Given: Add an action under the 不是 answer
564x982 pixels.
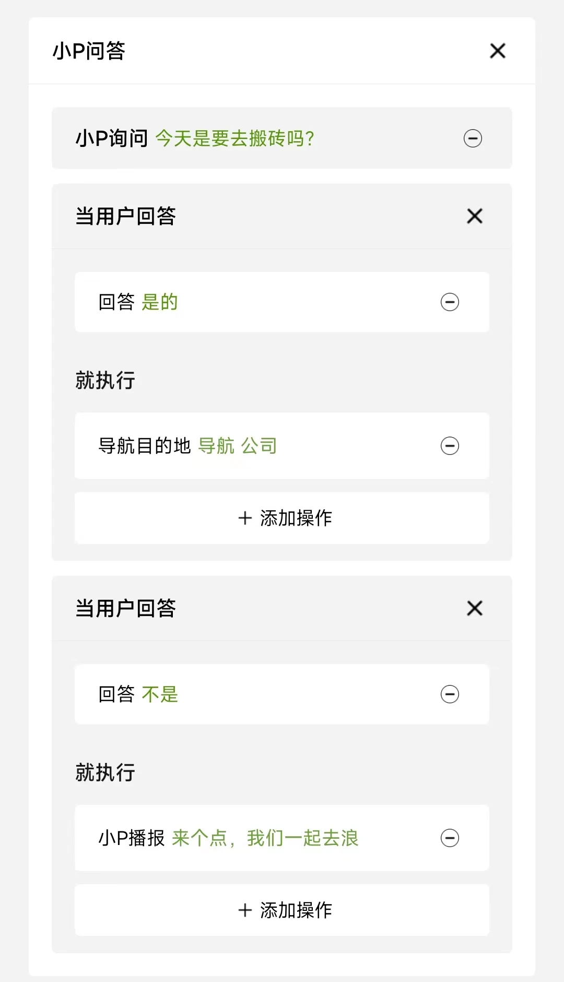Looking at the screenshot, I should click(282, 910).
